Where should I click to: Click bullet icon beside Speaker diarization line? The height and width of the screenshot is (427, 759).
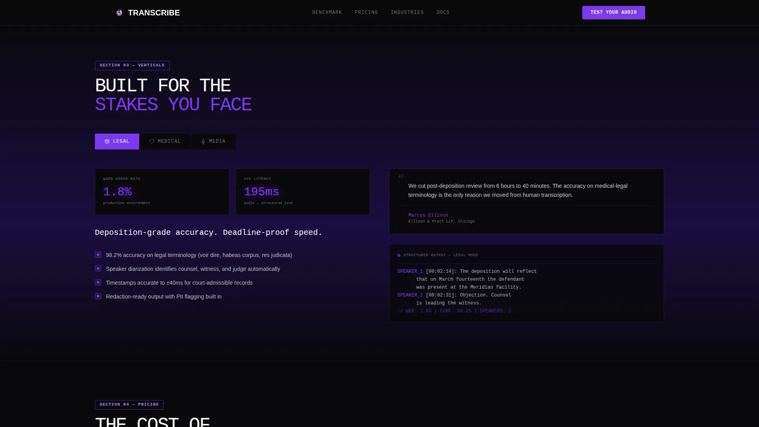click(x=98, y=269)
